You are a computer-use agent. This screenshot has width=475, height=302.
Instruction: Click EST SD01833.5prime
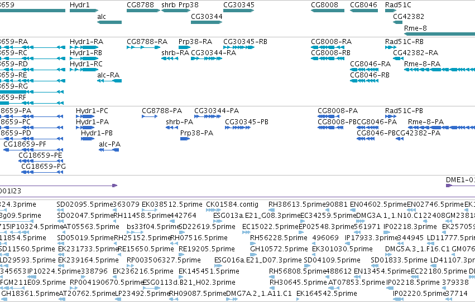[x=399, y=261]
